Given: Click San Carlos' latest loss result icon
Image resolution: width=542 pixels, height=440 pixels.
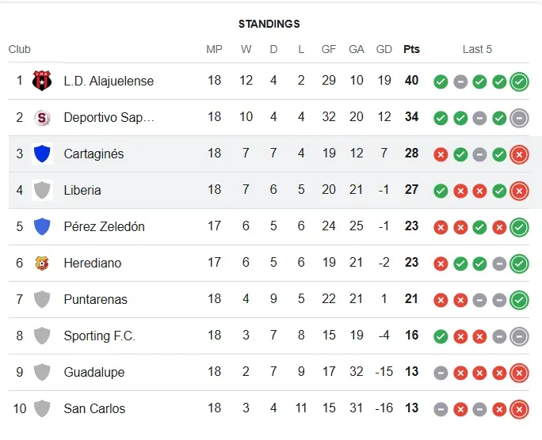Looking at the screenshot, I should click(x=519, y=408).
